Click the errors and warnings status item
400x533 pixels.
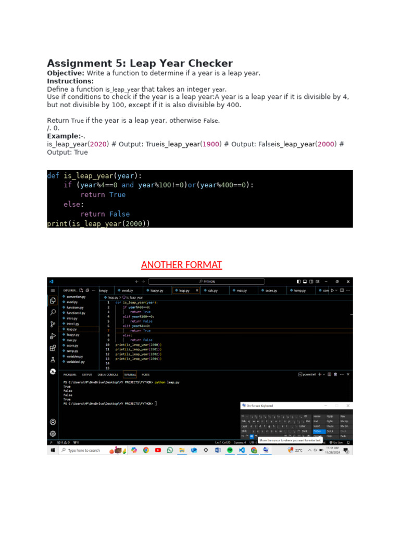pos(64,442)
